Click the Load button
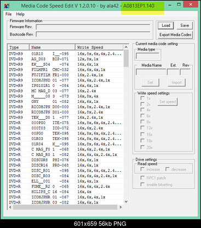 coord(166,26)
